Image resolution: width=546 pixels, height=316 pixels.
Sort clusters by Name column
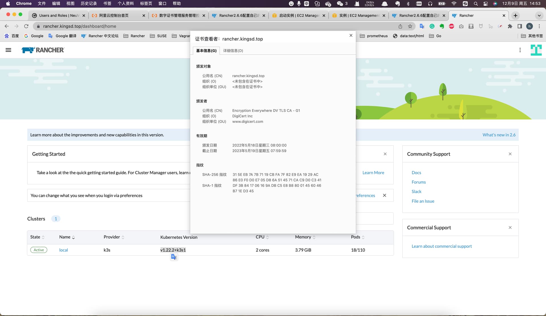67,237
